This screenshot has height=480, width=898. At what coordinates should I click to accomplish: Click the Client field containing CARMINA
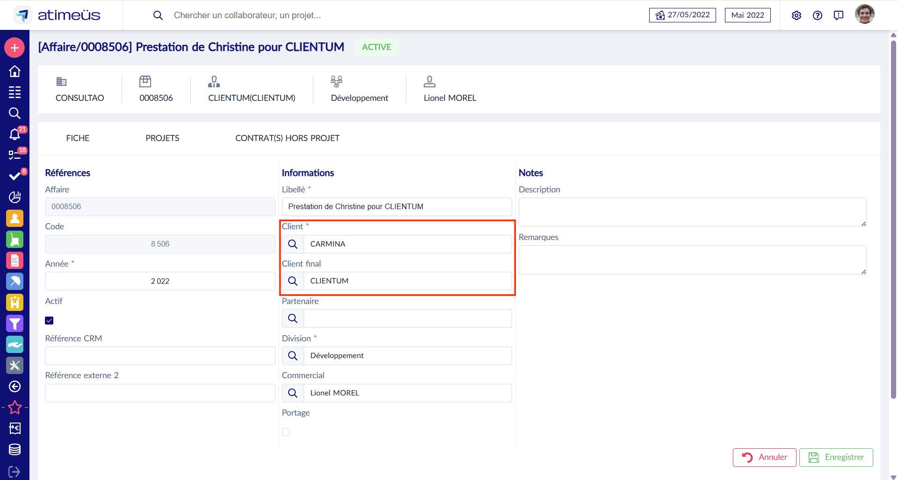(x=407, y=244)
